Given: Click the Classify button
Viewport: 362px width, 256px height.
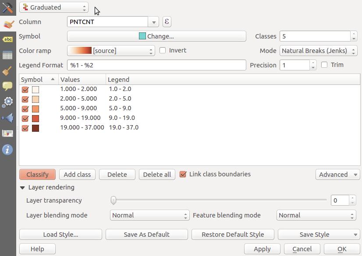Looking at the screenshot, I should (x=37, y=175).
